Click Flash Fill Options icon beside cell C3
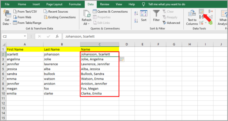 point(122,59)
